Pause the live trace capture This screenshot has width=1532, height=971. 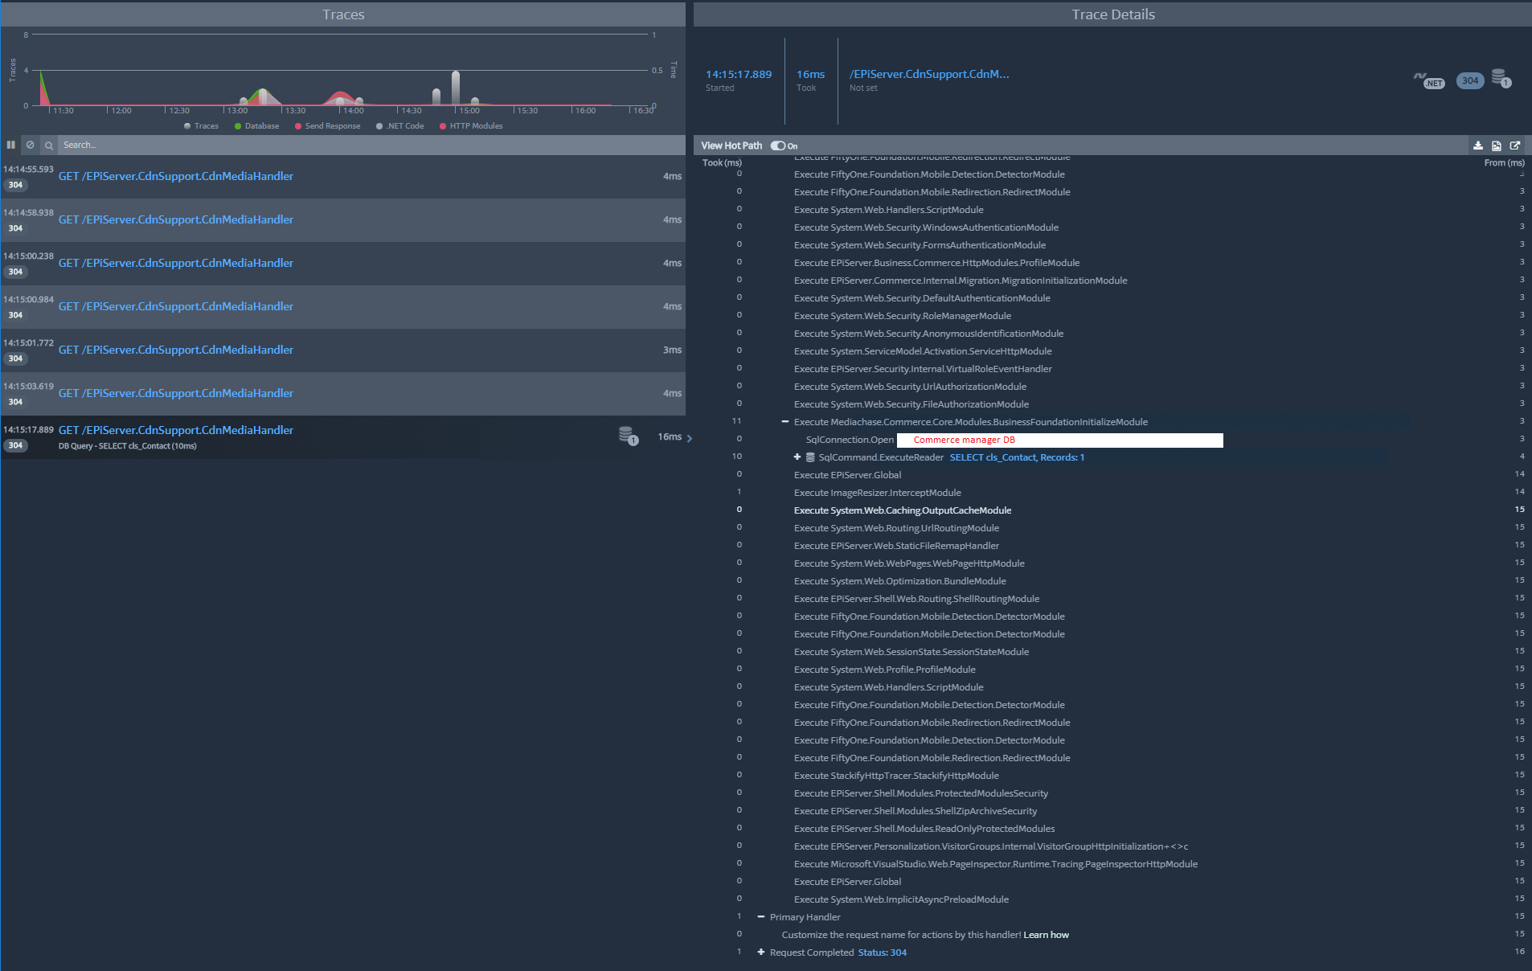point(11,145)
